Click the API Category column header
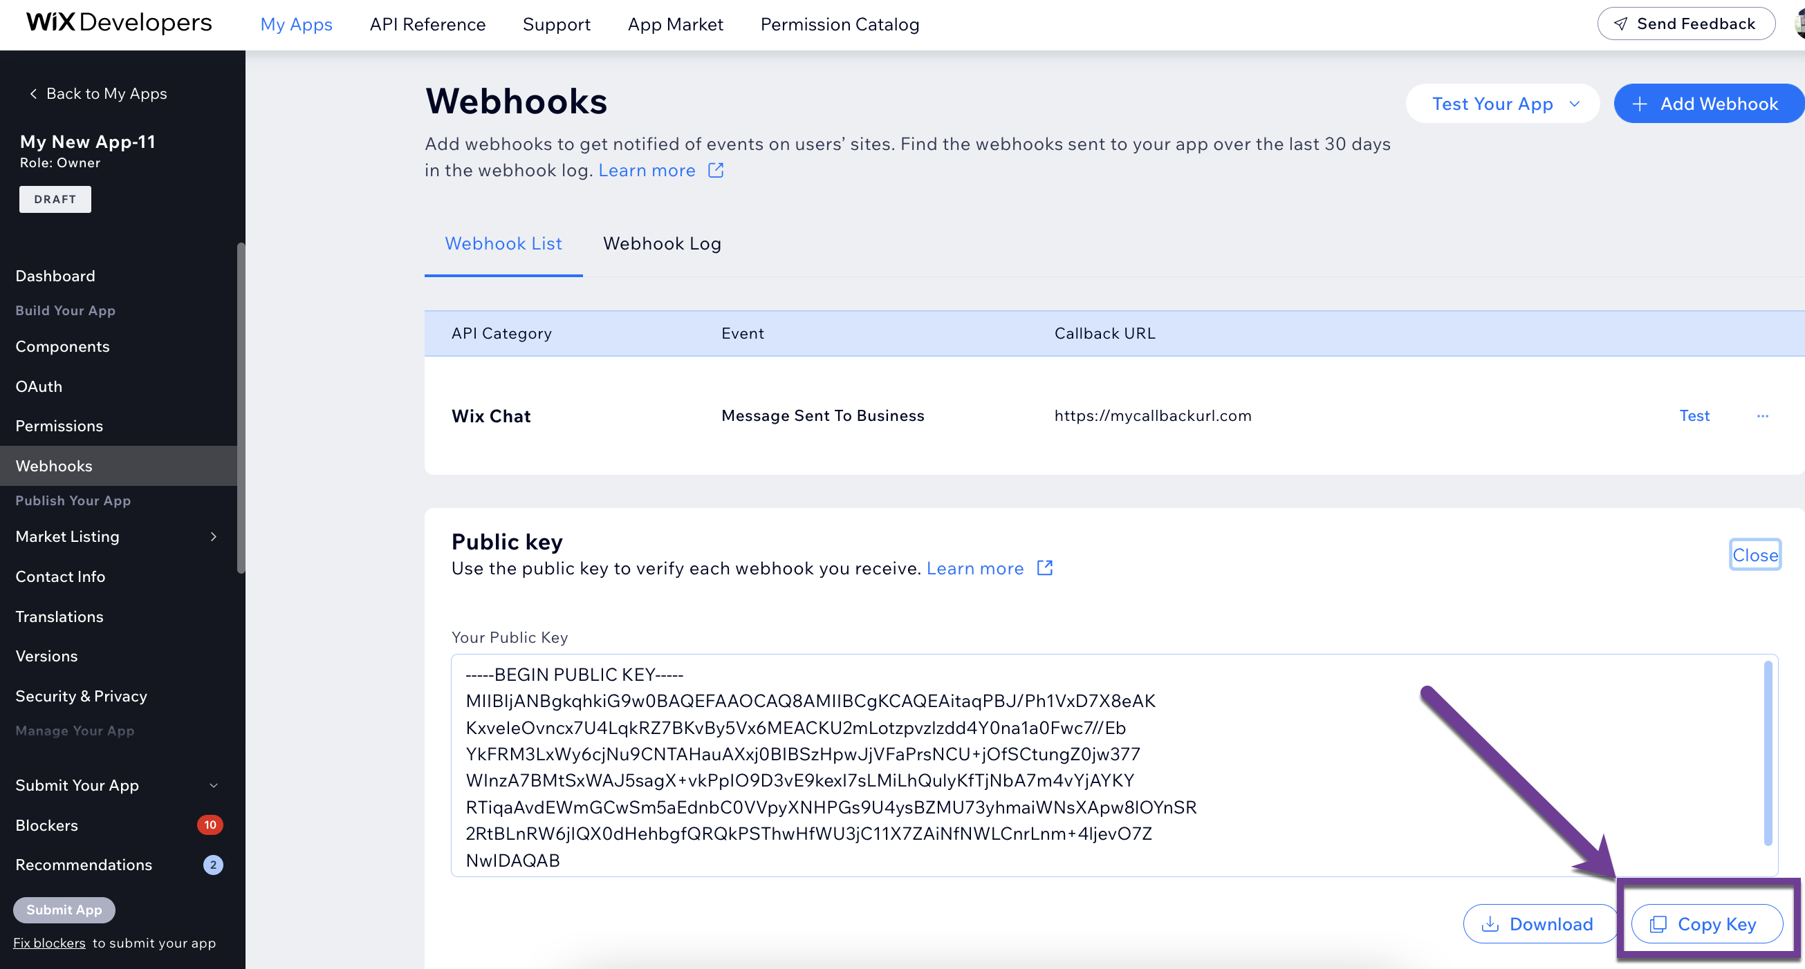Image resolution: width=1805 pixels, height=969 pixels. pyautogui.click(x=501, y=333)
